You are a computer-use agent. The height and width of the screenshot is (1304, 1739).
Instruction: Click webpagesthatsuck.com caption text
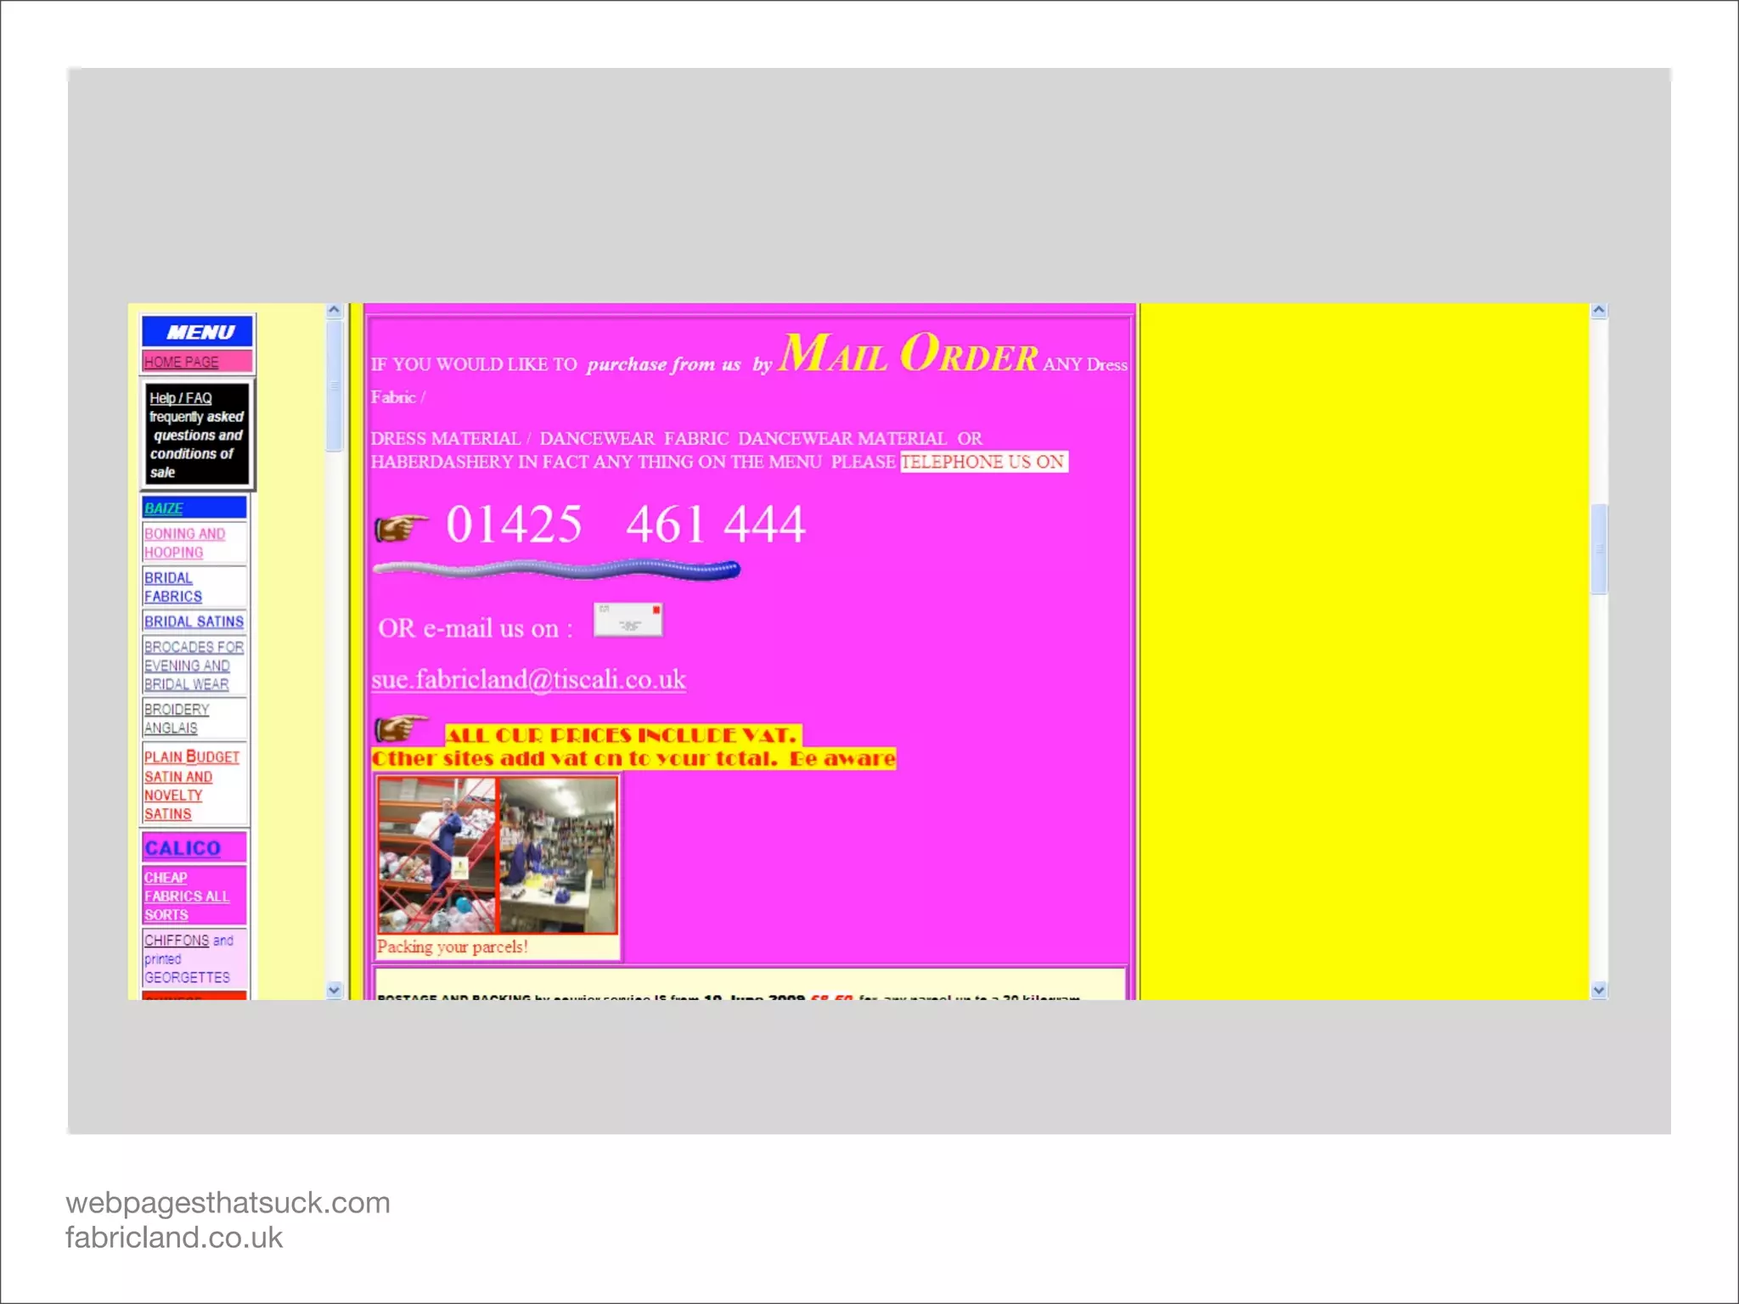[x=228, y=1203]
